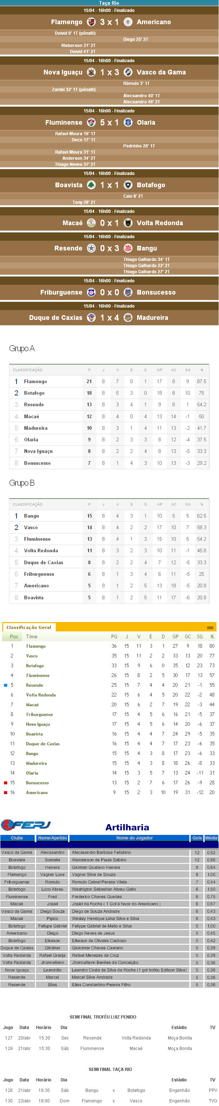
Task: Collapse the Classificação Geral panel
Action: pos(210,628)
